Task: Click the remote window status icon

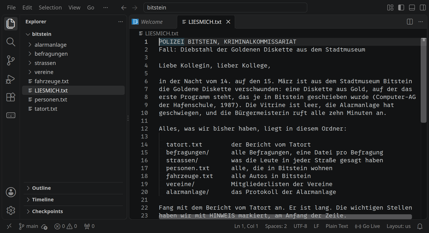Action: (x=9, y=226)
